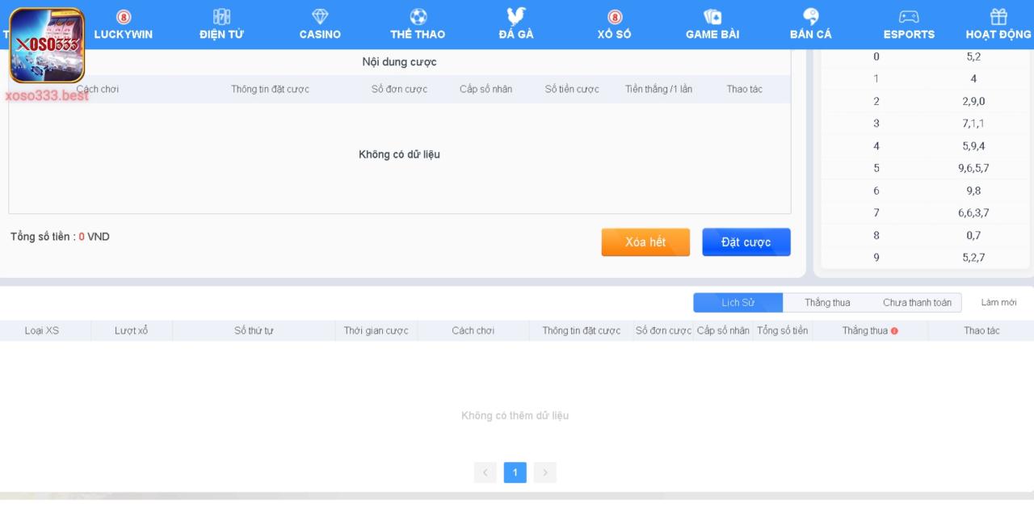Open the Hoạt Động gift icon
The width and height of the screenshot is (1034, 517).
pyautogui.click(x=998, y=17)
